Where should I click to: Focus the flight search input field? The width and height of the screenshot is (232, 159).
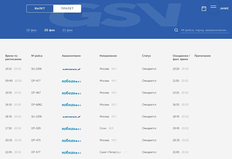click(205, 30)
